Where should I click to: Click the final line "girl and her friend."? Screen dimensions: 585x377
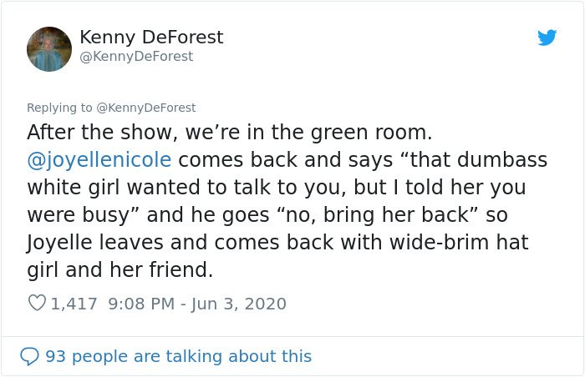tap(120, 269)
